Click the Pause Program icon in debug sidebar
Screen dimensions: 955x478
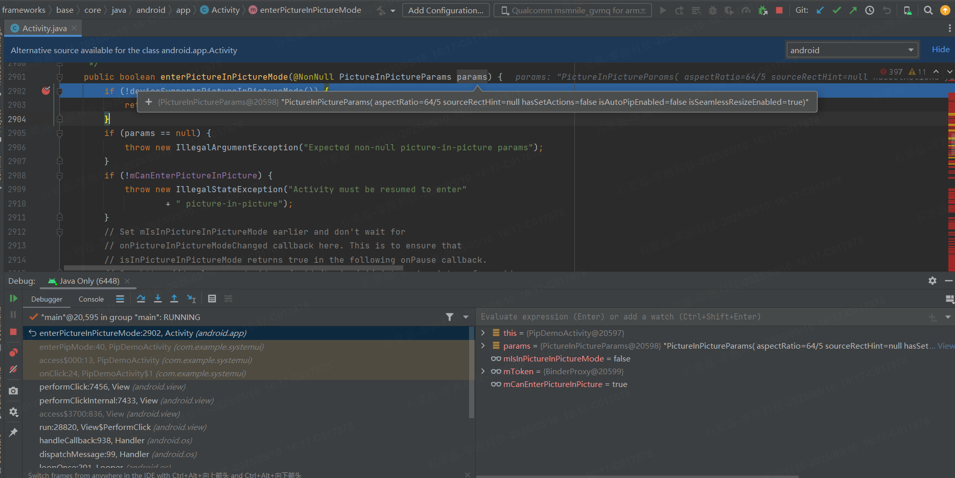[13, 314]
